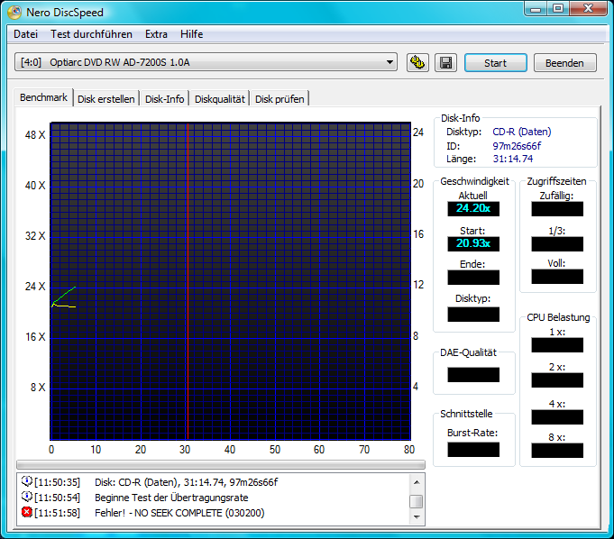Viewport: 614px width, 539px height.
Task: Click the progress bar below the graph
Action: pos(221,464)
